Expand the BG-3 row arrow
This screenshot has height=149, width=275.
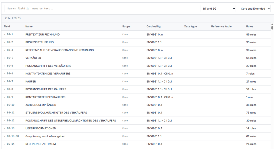(5, 50)
